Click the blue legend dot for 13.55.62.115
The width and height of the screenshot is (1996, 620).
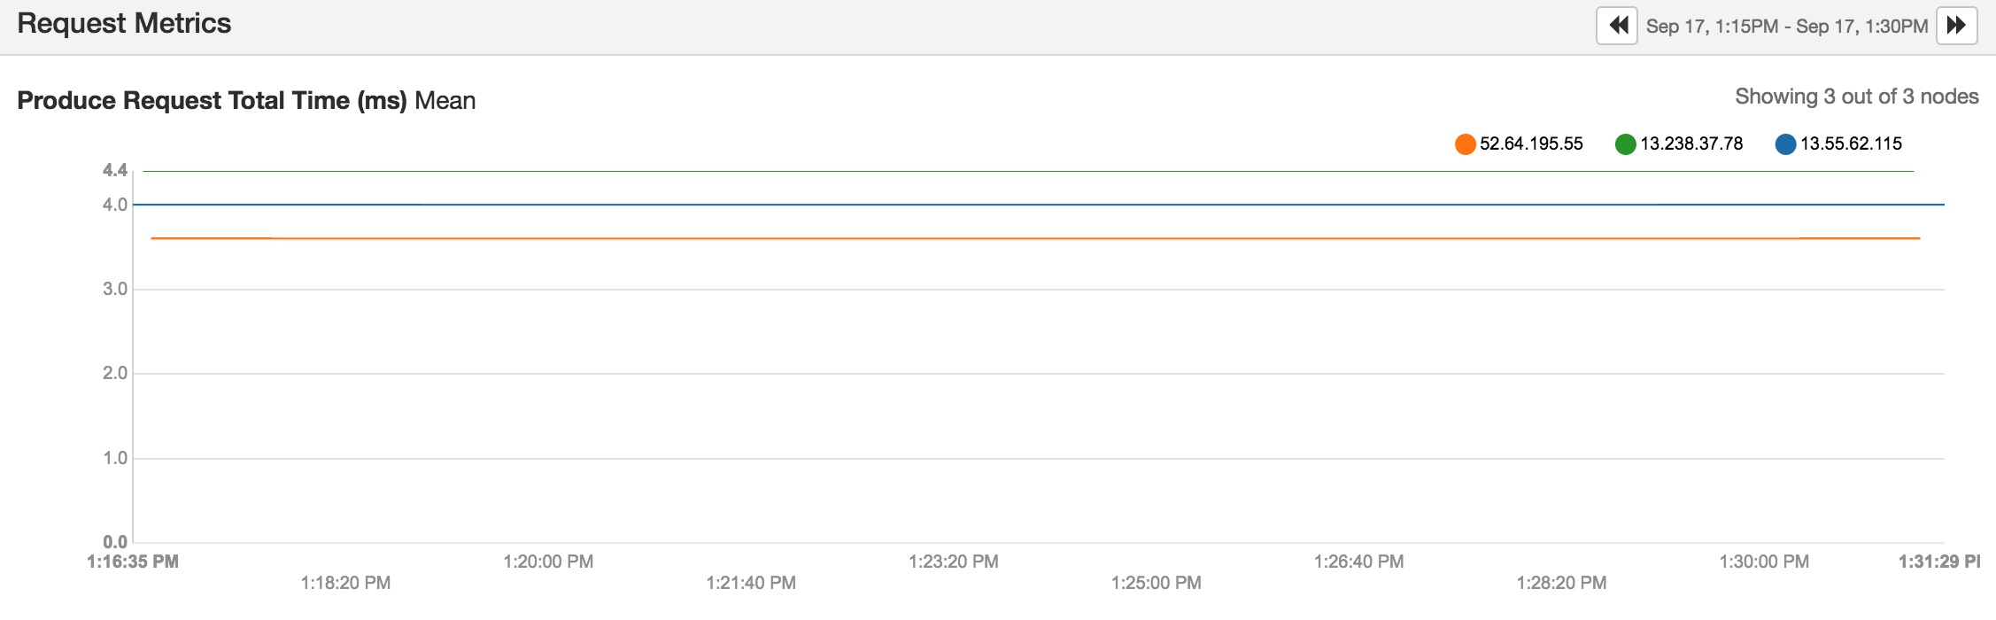pos(1786,144)
